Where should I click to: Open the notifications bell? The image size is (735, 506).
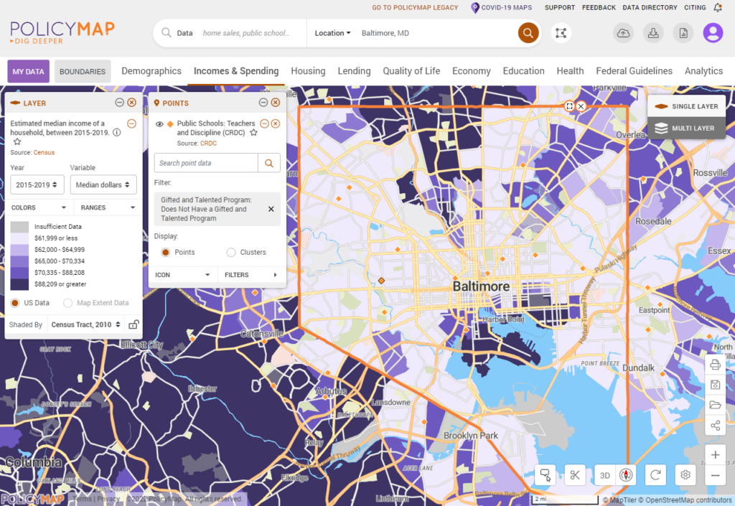pyautogui.click(x=718, y=7)
